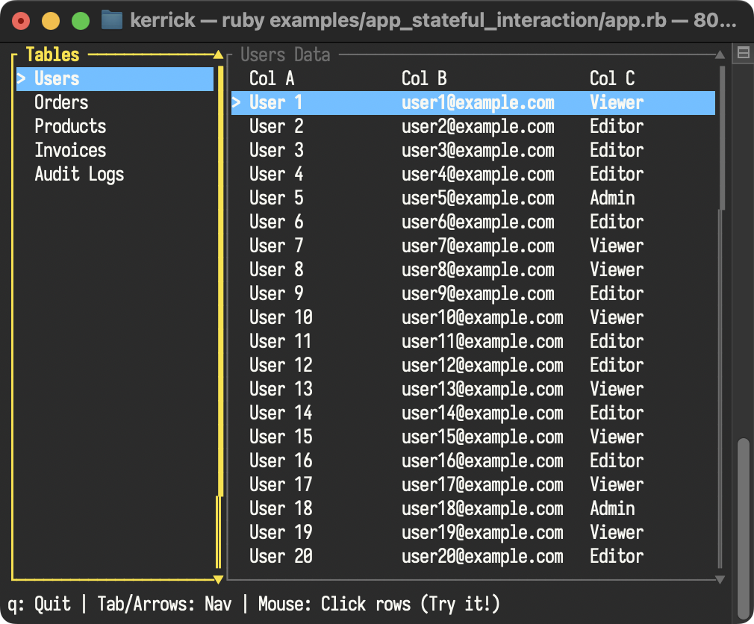Click Editor role for User 4
The width and height of the screenshot is (754, 624).
[617, 175]
